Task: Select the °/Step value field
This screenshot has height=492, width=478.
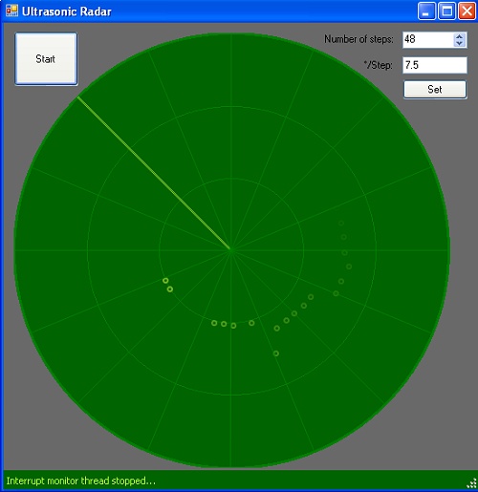Action: click(x=435, y=65)
